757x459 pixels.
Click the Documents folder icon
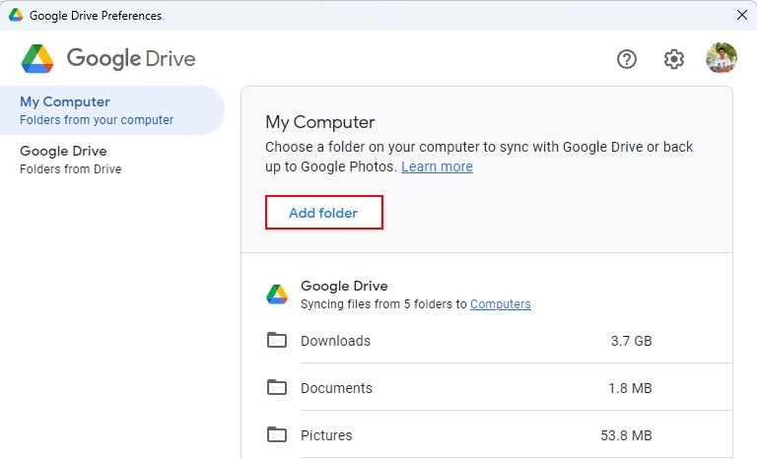tap(277, 388)
